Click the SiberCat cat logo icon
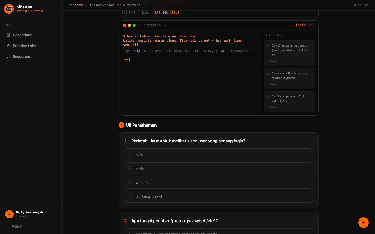 [9, 9]
